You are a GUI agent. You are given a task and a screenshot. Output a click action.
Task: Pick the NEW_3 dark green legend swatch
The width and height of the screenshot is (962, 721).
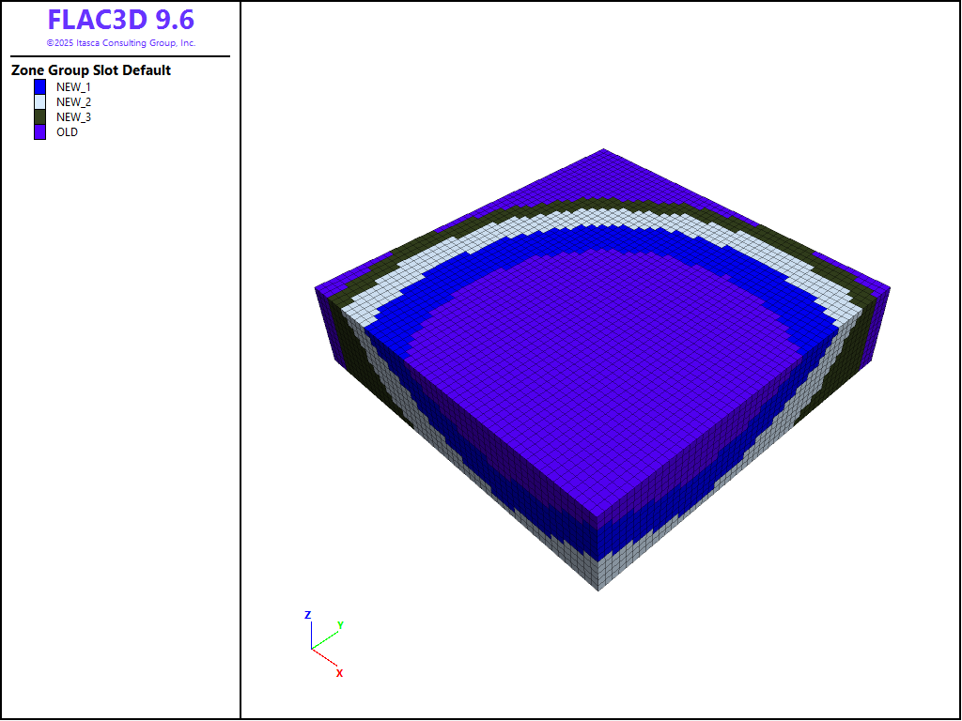click(x=40, y=117)
